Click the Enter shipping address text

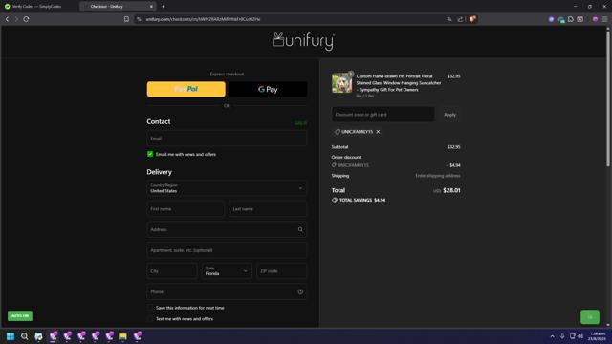pyautogui.click(x=438, y=176)
